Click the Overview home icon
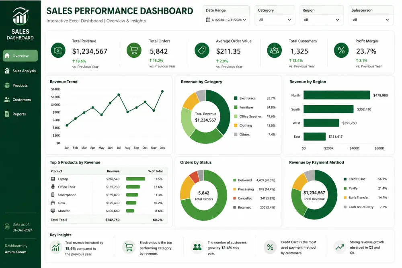 click(7, 55)
